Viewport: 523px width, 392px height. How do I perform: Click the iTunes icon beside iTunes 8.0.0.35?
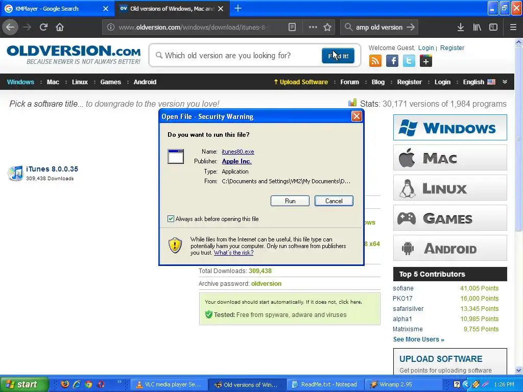tap(16, 173)
